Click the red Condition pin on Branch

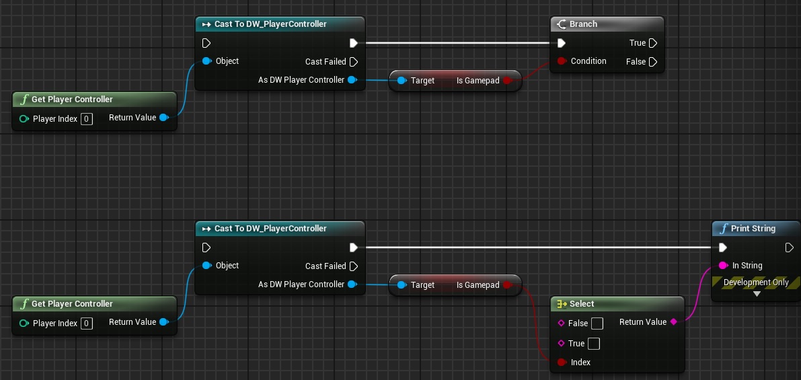pyautogui.click(x=562, y=61)
